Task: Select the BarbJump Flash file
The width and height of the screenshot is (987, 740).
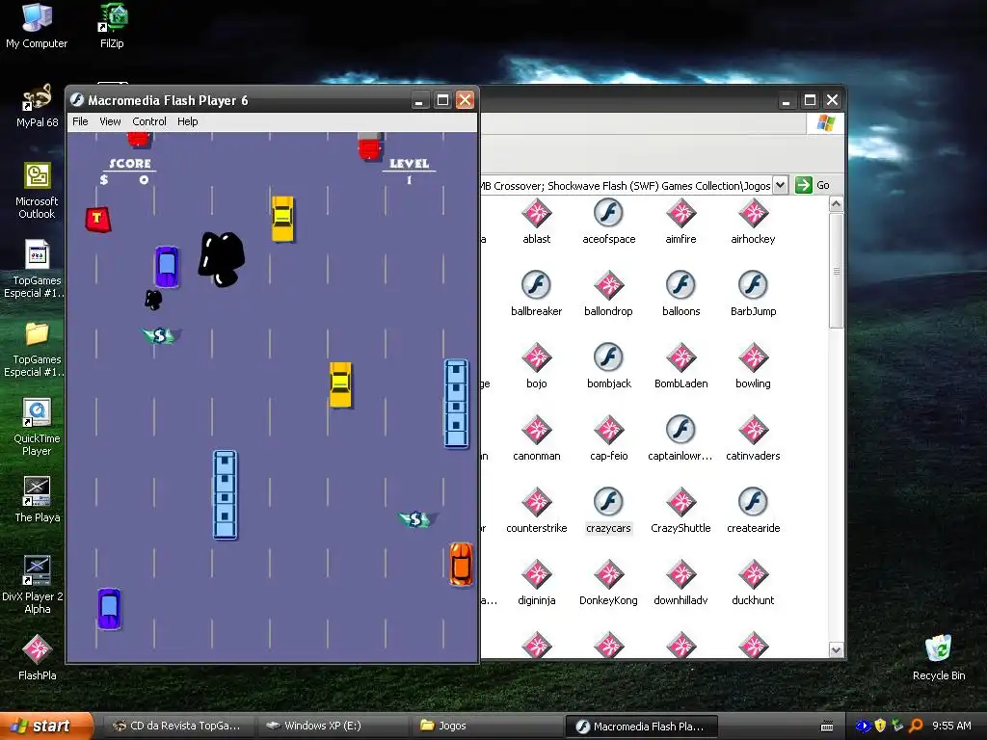Action: (x=754, y=285)
